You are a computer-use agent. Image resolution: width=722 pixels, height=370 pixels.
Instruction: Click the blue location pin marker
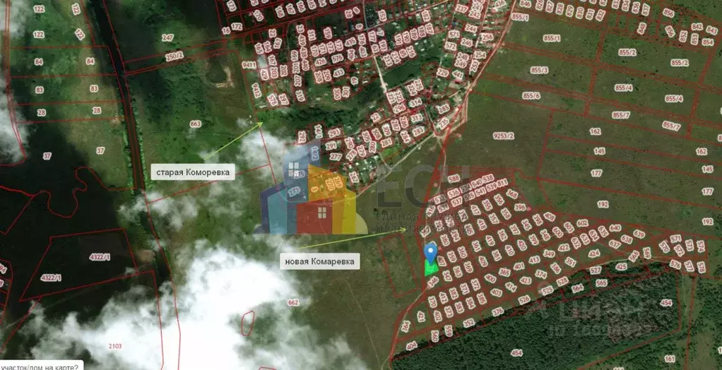pos(430,251)
